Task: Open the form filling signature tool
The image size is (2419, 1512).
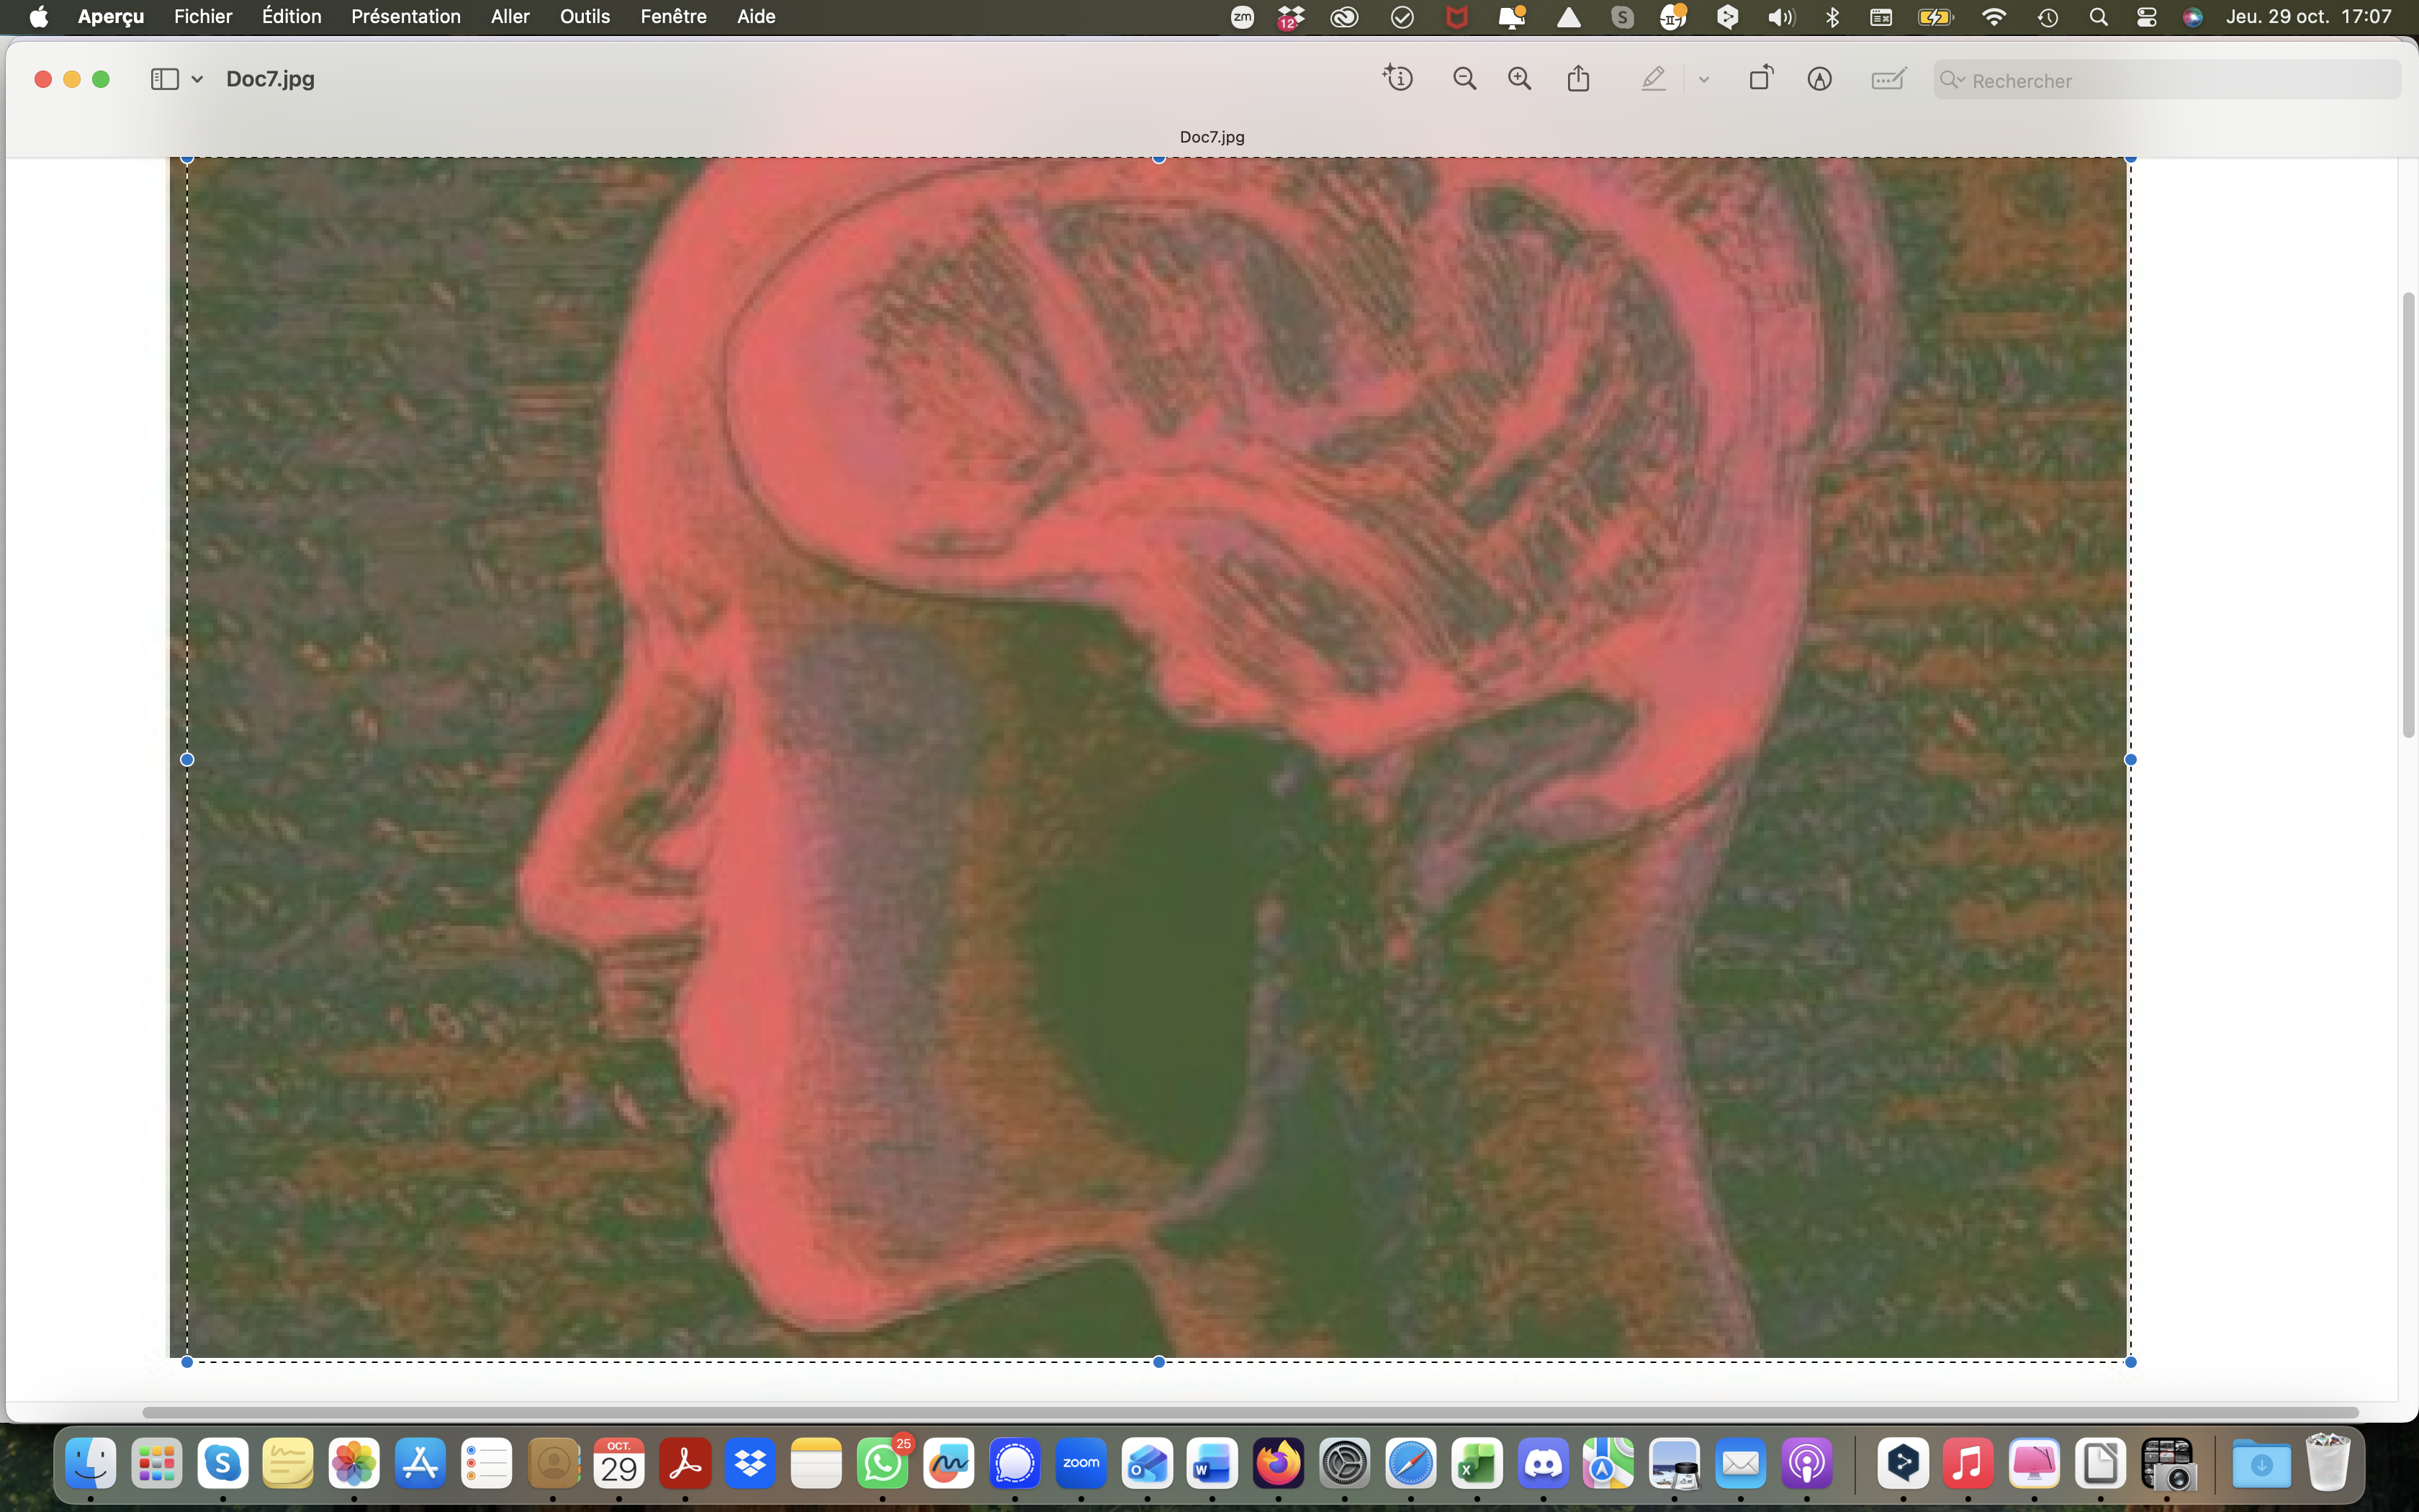Action: pos(1888,78)
